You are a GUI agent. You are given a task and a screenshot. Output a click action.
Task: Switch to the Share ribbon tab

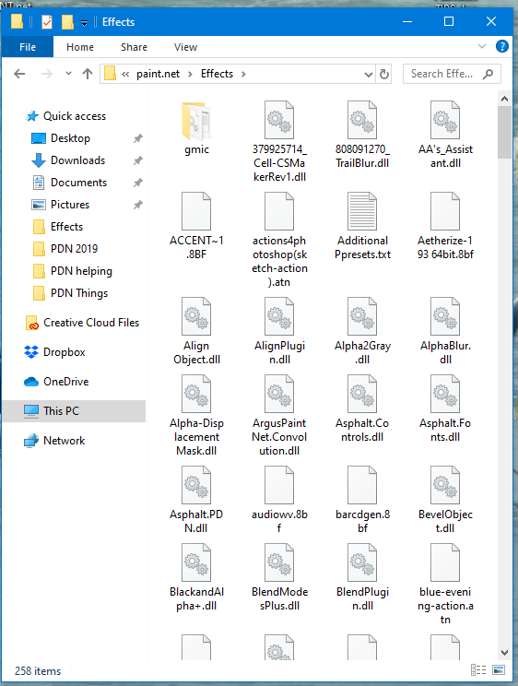(x=134, y=47)
